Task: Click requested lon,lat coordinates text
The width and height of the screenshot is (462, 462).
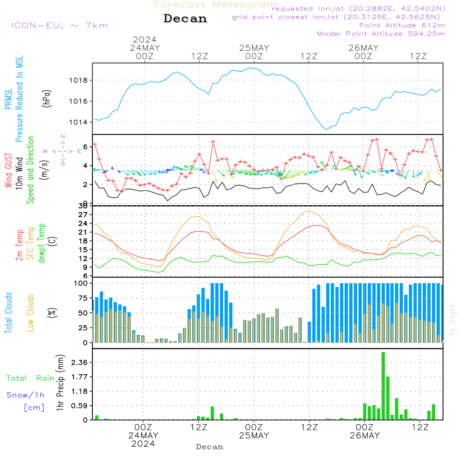Action: 359,8
